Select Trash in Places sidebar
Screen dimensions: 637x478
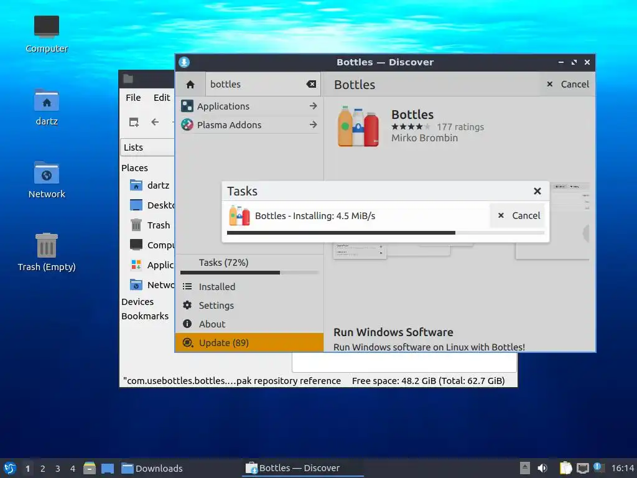(149, 225)
